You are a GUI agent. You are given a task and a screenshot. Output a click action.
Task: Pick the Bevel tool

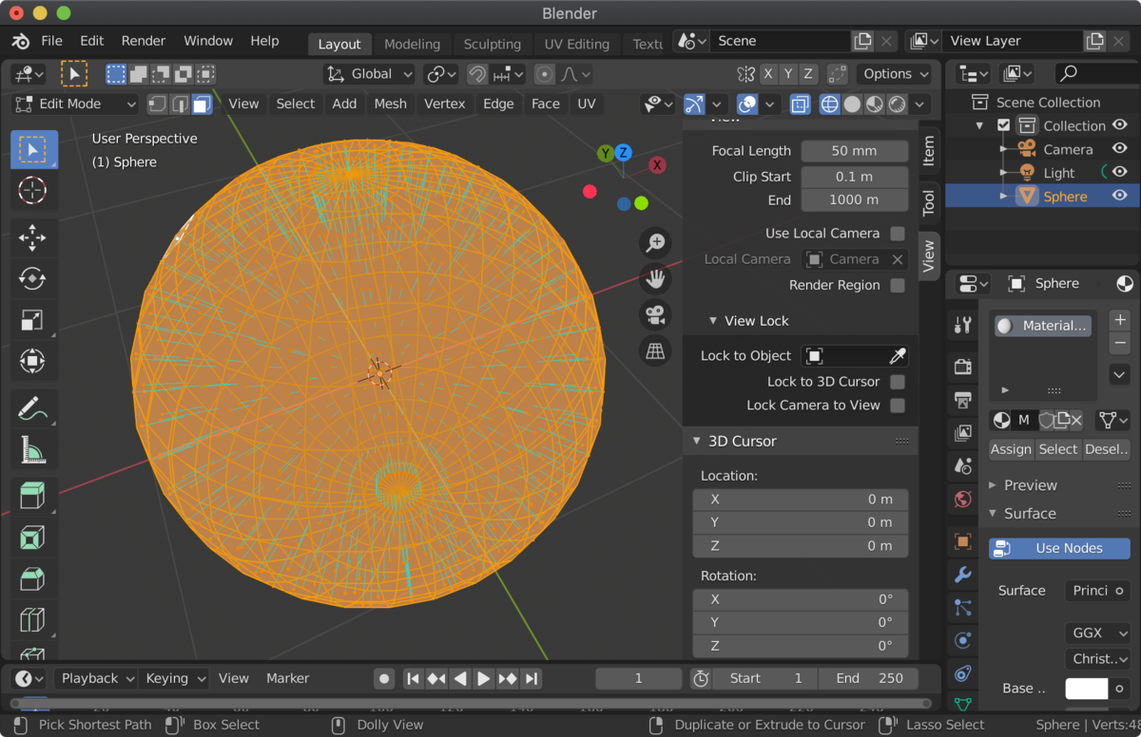pyautogui.click(x=33, y=579)
